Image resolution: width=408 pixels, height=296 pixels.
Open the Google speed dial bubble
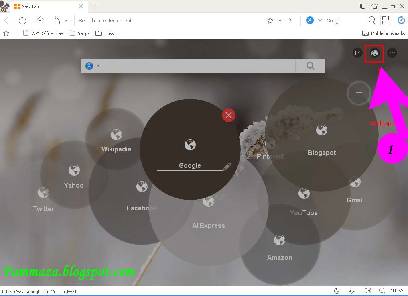pos(190,149)
